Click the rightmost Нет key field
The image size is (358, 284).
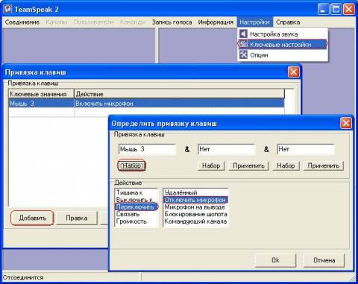click(306, 149)
